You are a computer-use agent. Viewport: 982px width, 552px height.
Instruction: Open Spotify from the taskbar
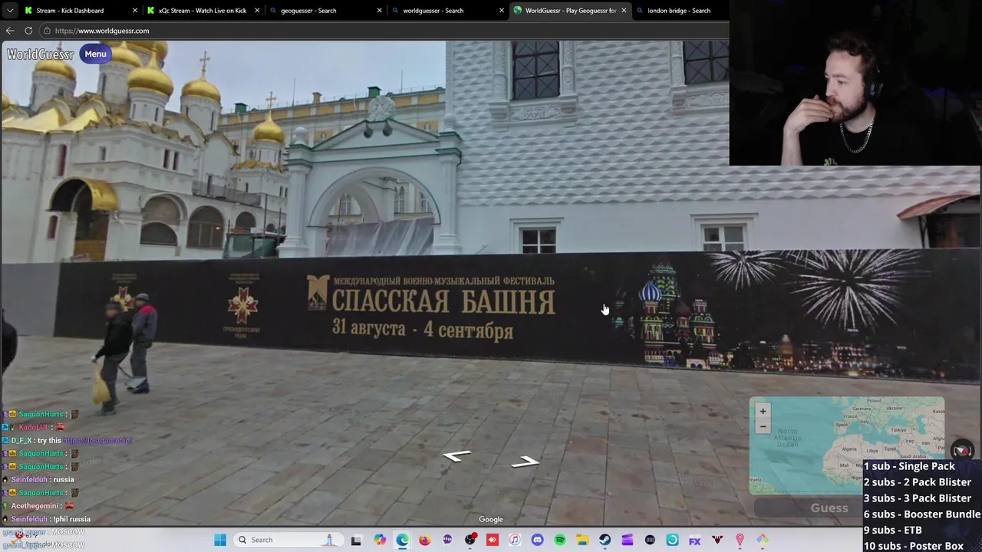pyautogui.click(x=559, y=540)
